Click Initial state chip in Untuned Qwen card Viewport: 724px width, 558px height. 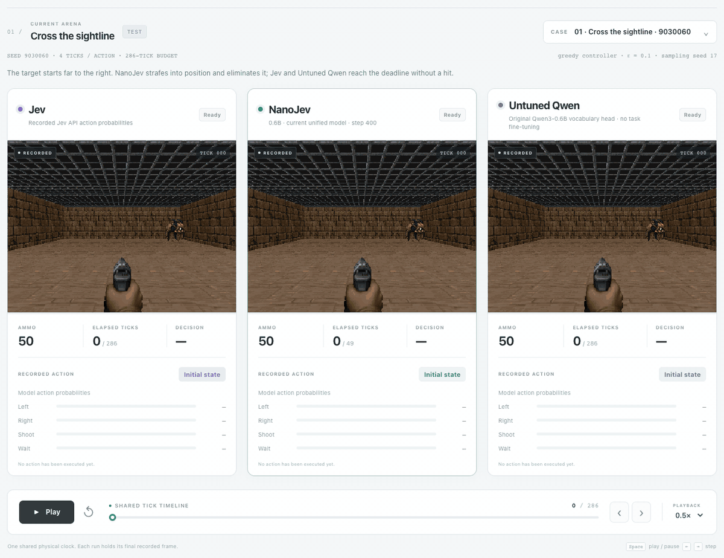682,374
